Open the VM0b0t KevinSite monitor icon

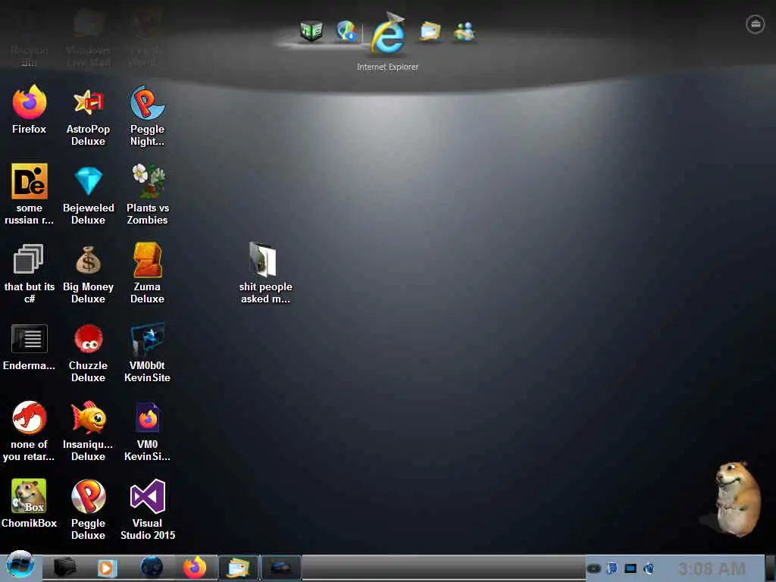(x=147, y=352)
